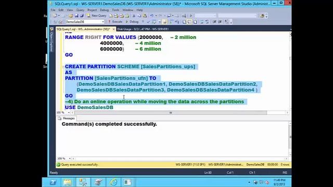Click the Toolbar Options overflow arrow at the right end of the standard toolbar
This screenshot has height=187, width=333.
(x=266, y=16)
